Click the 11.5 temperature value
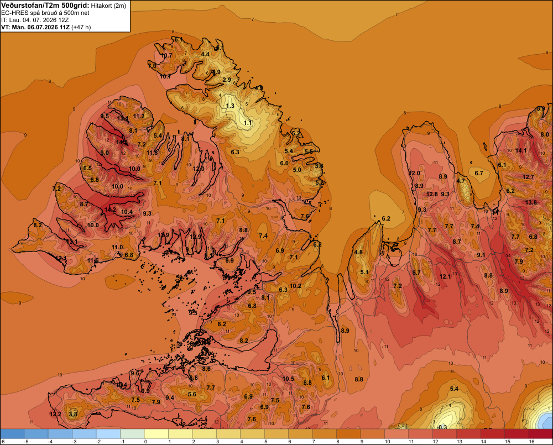Screen dimensions: 553x445 tap(93, 260)
